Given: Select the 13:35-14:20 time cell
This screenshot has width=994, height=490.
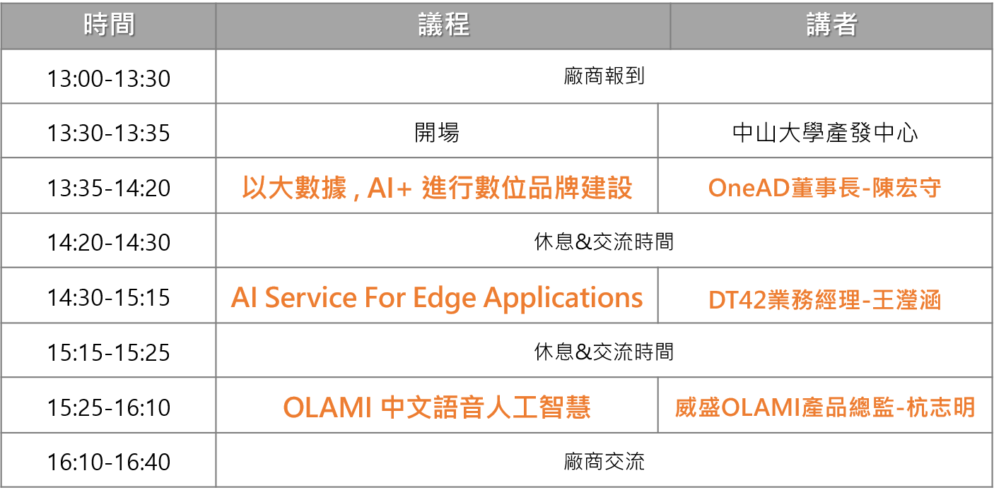Looking at the screenshot, I should (x=109, y=187).
